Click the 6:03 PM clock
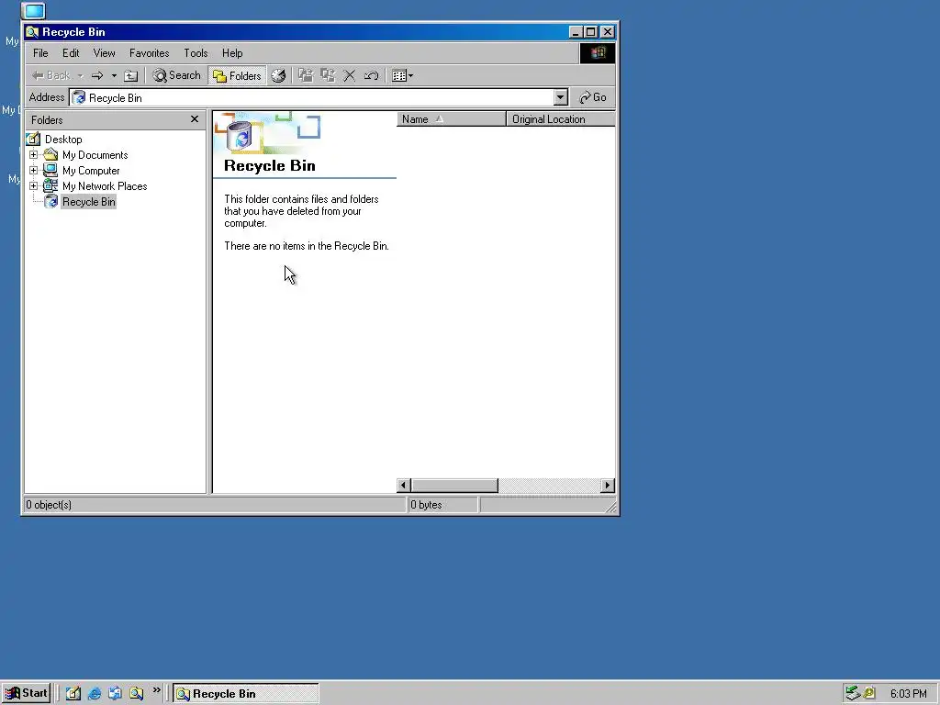The image size is (940, 705). tap(908, 694)
